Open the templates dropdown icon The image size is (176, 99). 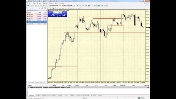pyautogui.click(x=106, y=5)
